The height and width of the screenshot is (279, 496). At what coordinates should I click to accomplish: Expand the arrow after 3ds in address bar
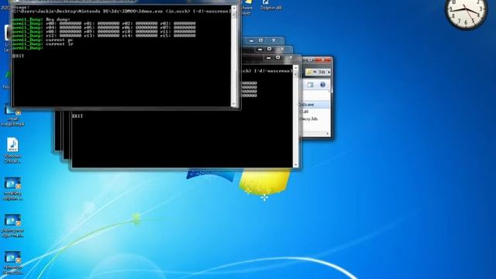point(329,72)
